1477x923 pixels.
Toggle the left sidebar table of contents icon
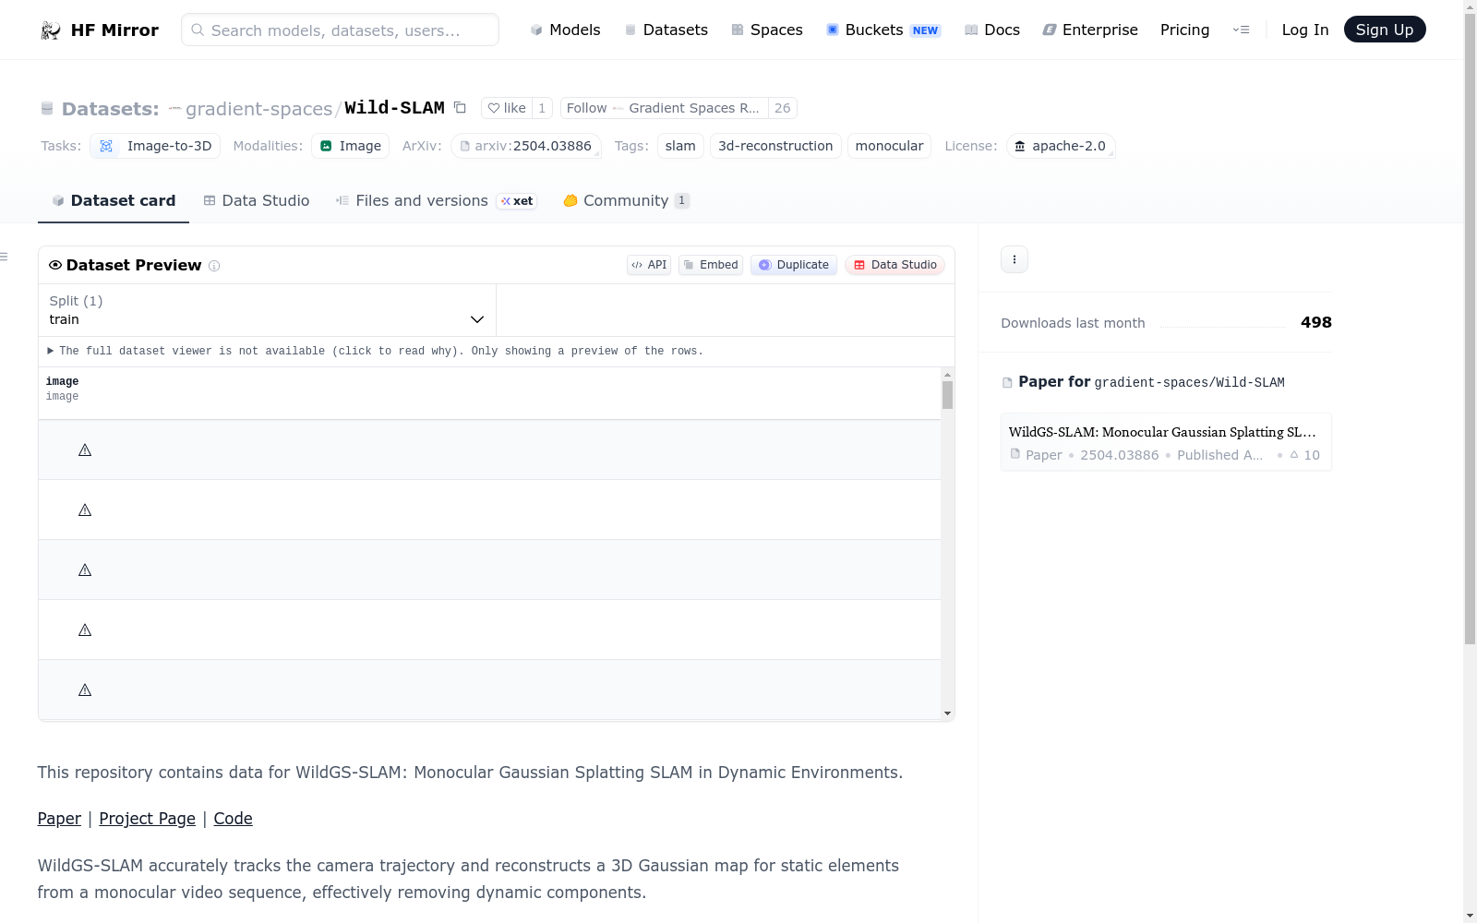pos(5,257)
